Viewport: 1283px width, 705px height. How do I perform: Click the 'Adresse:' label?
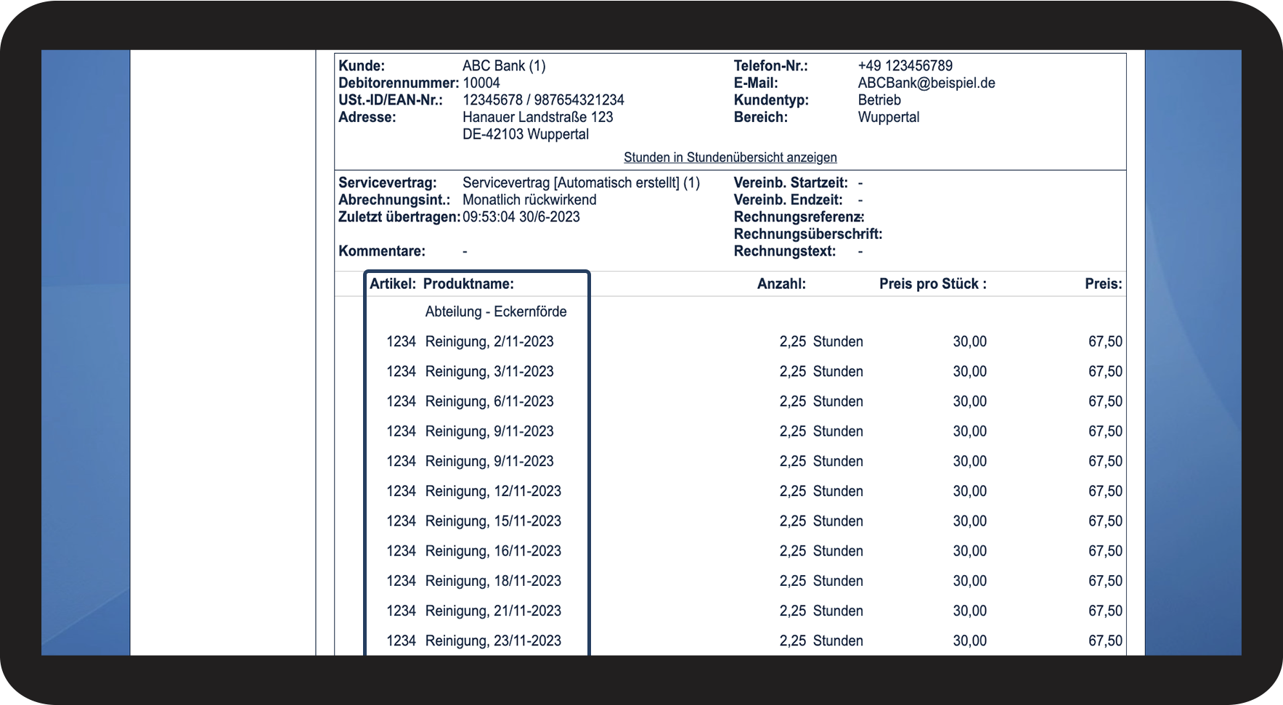pyautogui.click(x=367, y=117)
